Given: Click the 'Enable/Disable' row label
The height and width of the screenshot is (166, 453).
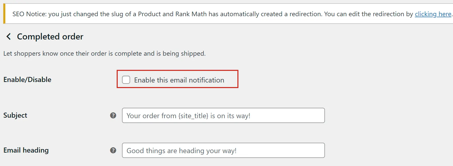Looking at the screenshot, I should click(x=27, y=80).
